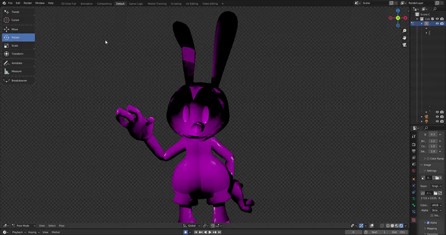Viewport: 446px width, 235px height.
Task: Click the navigation gizmo Z axis
Action: click(397, 10)
